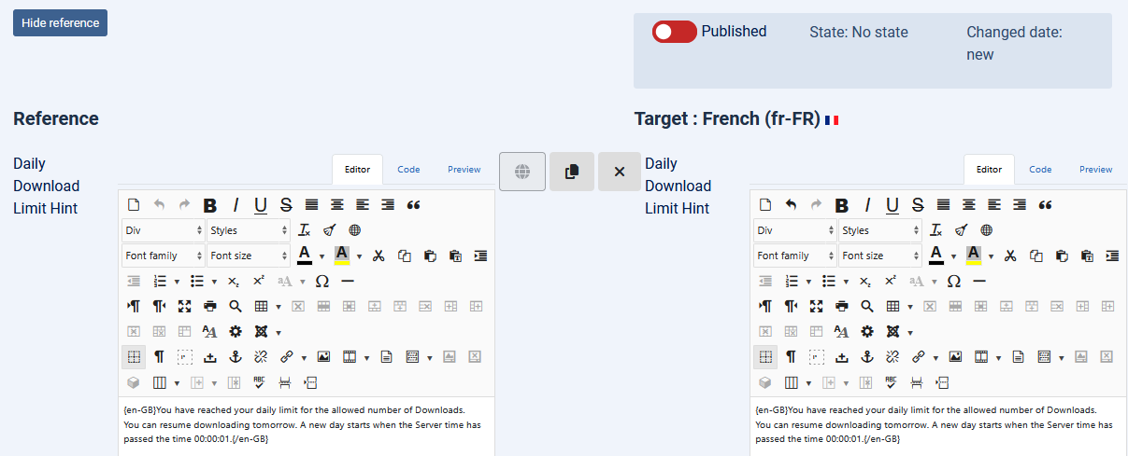
Task: Click the spellcheck ABC icon in Target editor
Action: coord(891,381)
